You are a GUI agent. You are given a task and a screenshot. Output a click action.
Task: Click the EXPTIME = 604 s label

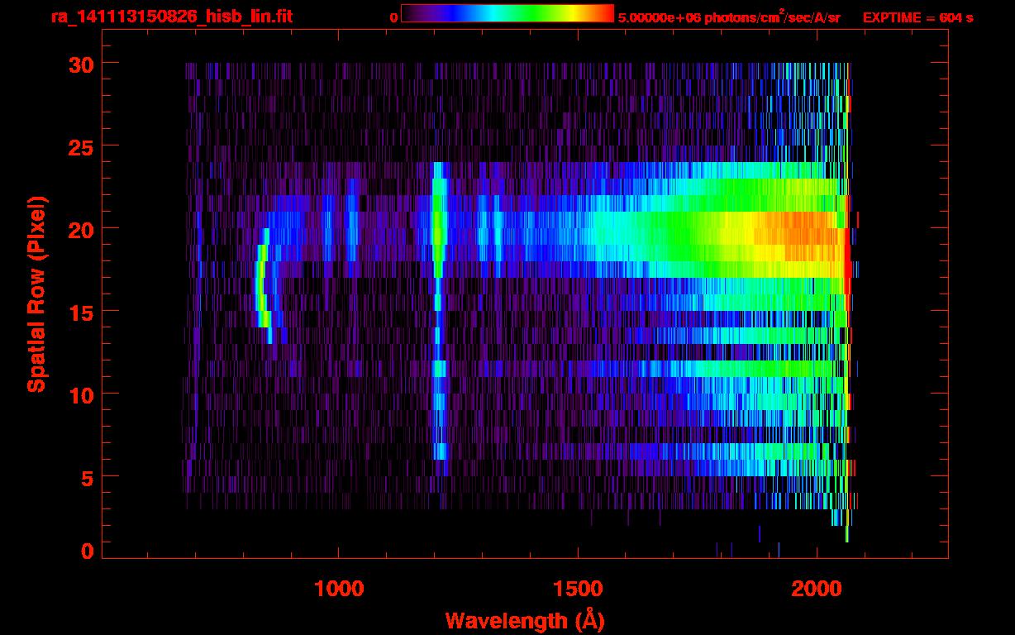tap(917, 17)
